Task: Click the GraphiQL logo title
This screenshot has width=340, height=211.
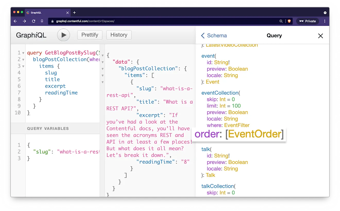Action: click(31, 35)
